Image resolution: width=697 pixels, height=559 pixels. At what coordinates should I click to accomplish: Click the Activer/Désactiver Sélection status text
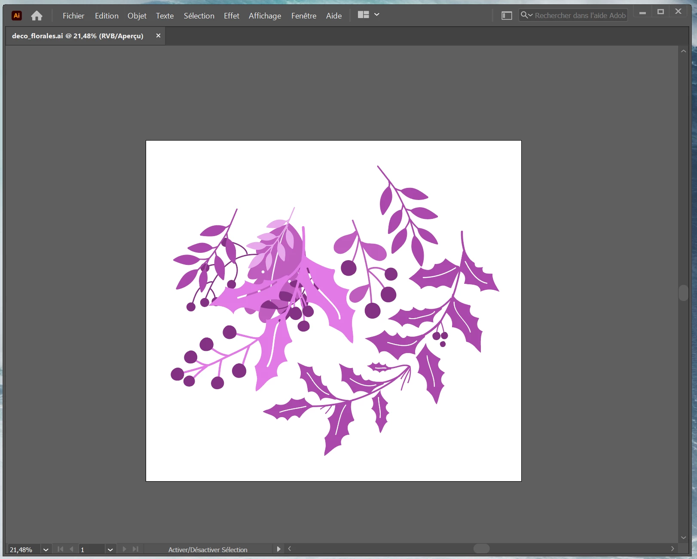click(x=208, y=550)
